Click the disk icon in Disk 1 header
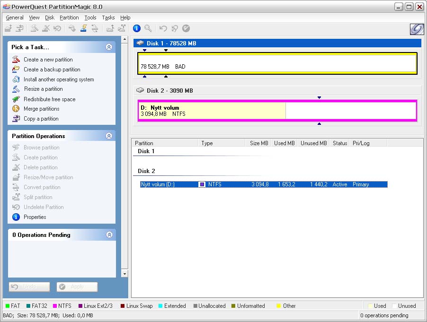427x322 pixels. pyautogui.click(x=140, y=43)
